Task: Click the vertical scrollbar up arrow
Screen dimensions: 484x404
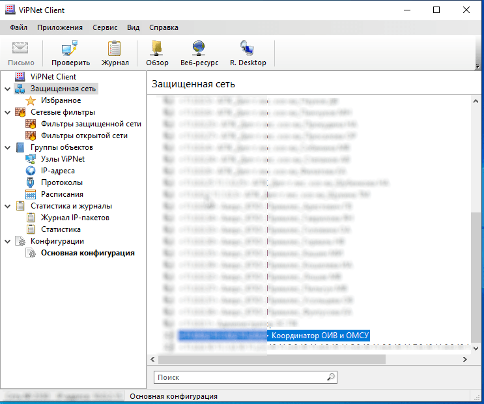Action: [x=476, y=101]
